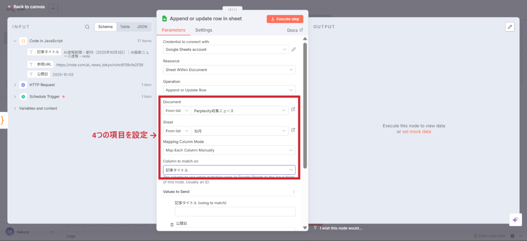Click the output edit pencil icon
527x241 pixels.
tap(509, 27)
